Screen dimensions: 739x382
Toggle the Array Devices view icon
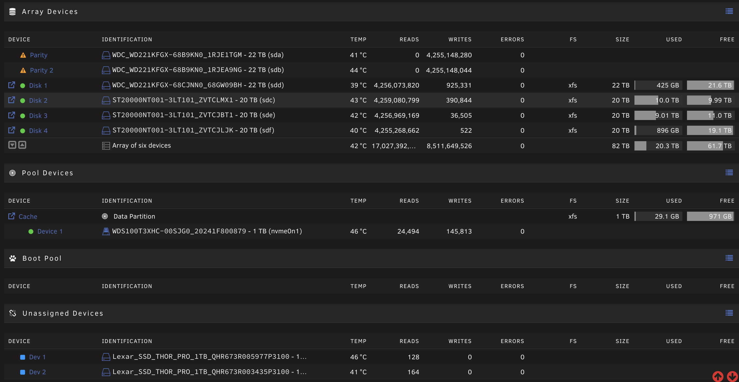coord(729,11)
